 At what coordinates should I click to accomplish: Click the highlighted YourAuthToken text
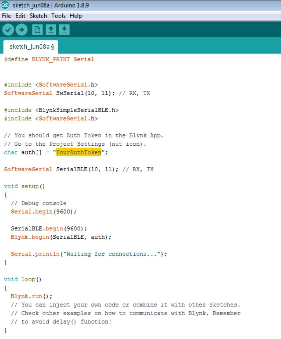[x=79, y=152]
